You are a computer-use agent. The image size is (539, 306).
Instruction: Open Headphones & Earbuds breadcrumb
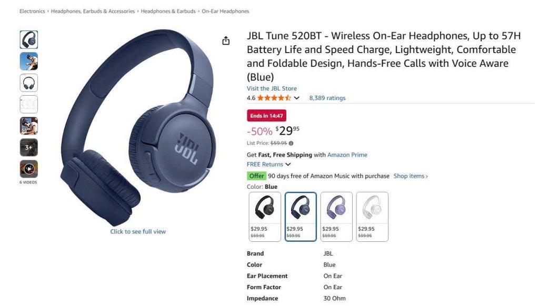coord(168,11)
